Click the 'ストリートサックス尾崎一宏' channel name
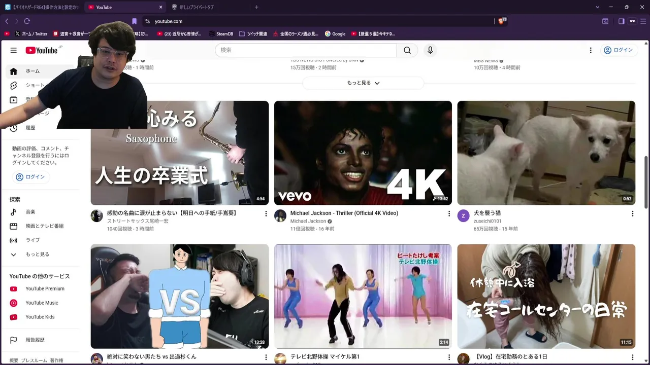This screenshot has width=650, height=365. click(138, 222)
